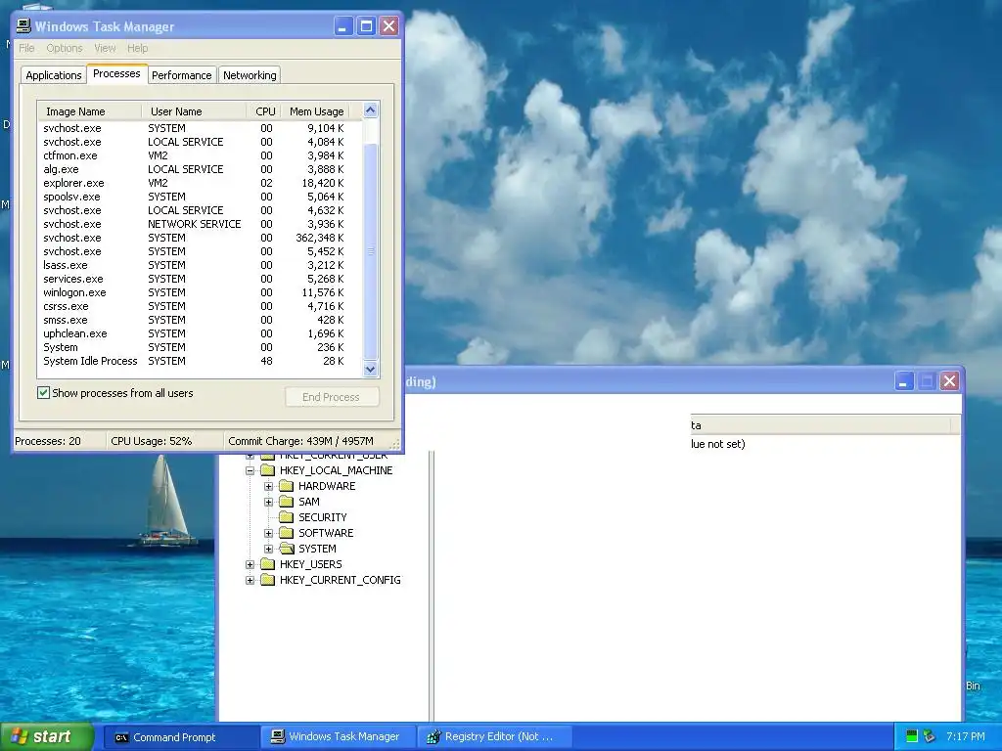Sort processes by User Name column
The image size is (1002, 751).
(x=195, y=111)
